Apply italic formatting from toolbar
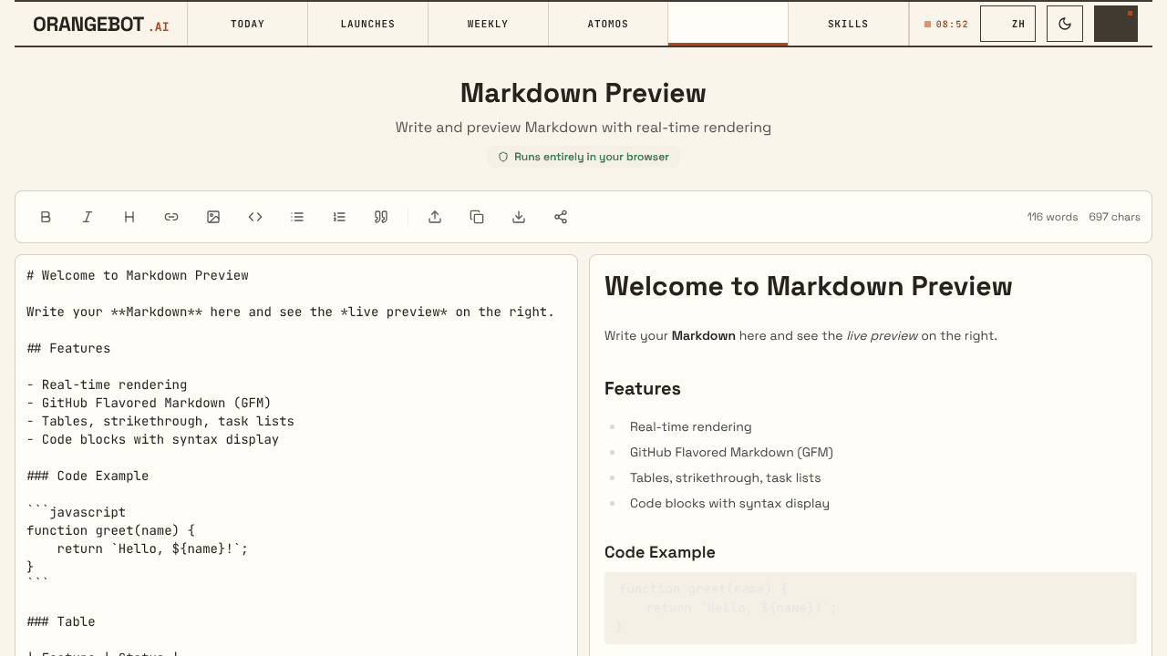Screen dimensions: 1167x656 click(x=88, y=217)
